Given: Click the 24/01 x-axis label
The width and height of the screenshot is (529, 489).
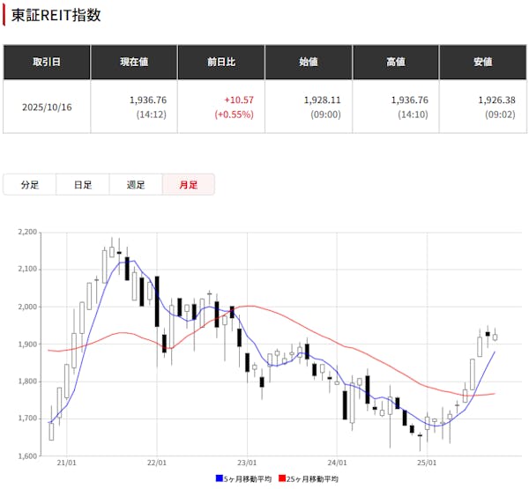Looking at the screenshot, I should click(337, 463).
